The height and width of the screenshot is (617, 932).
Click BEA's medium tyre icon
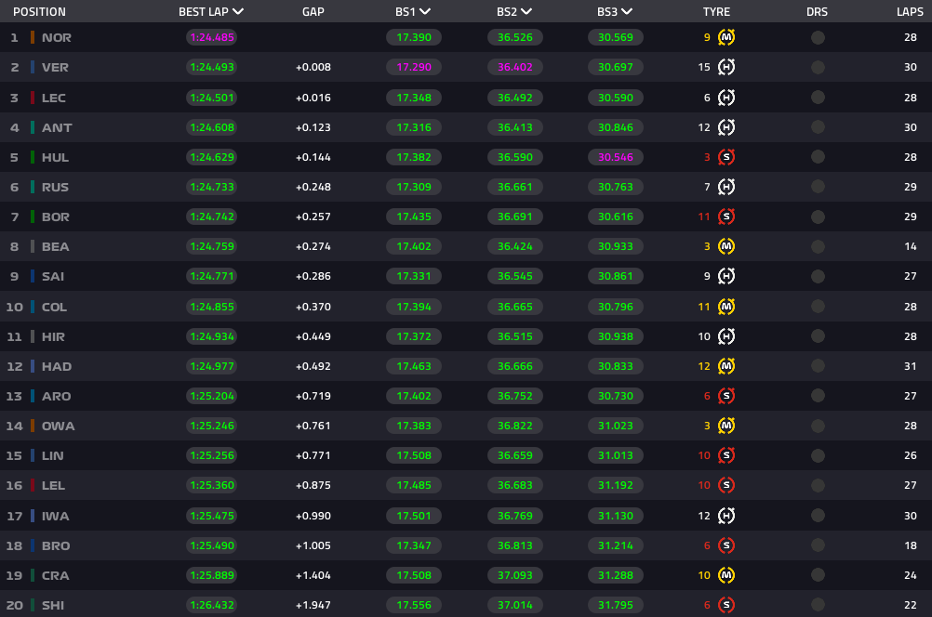[x=726, y=246]
